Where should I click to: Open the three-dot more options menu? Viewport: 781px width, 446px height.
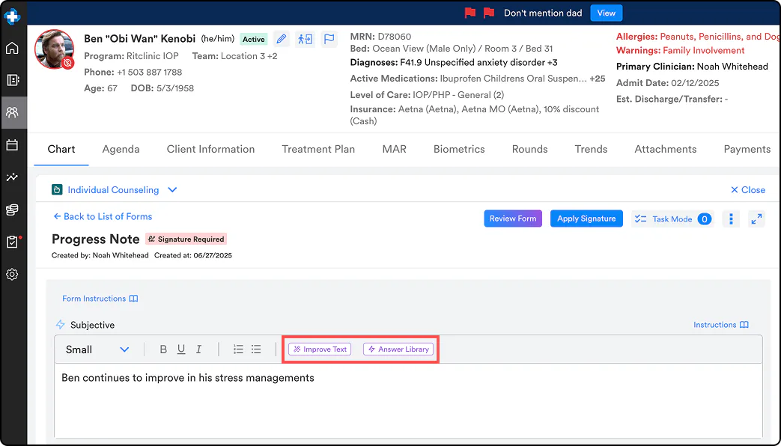[x=731, y=219]
